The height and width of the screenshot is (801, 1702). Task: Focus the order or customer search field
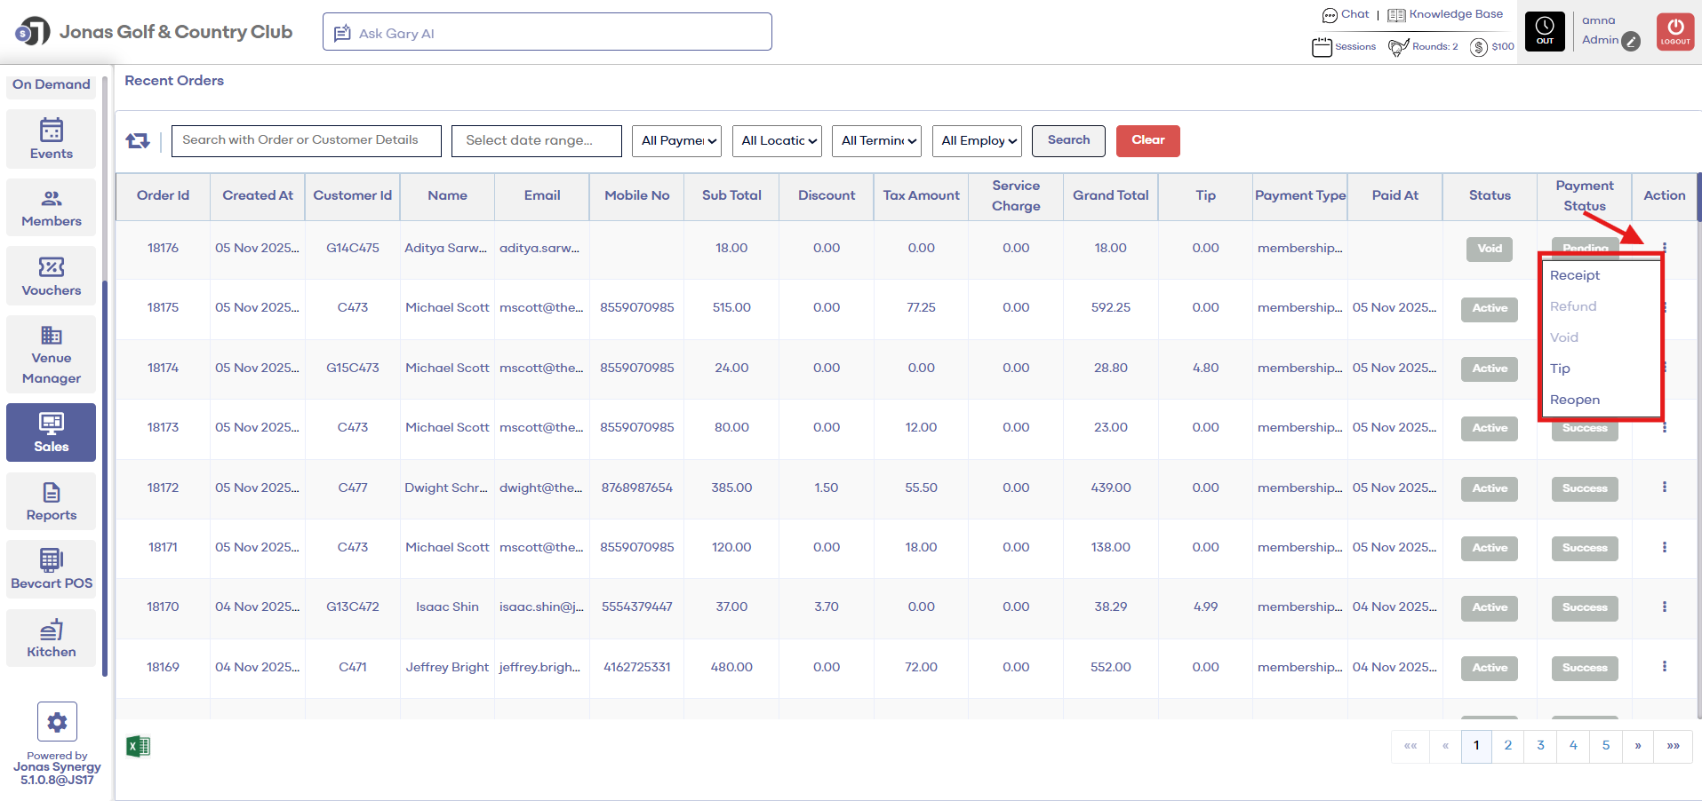306,140
